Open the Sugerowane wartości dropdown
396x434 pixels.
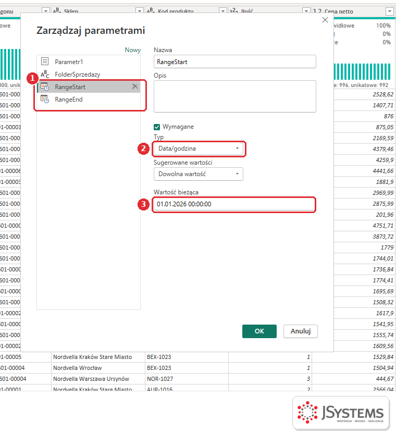coord(199,174)
